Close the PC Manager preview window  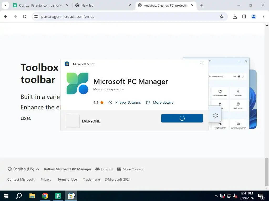point(246,61)
